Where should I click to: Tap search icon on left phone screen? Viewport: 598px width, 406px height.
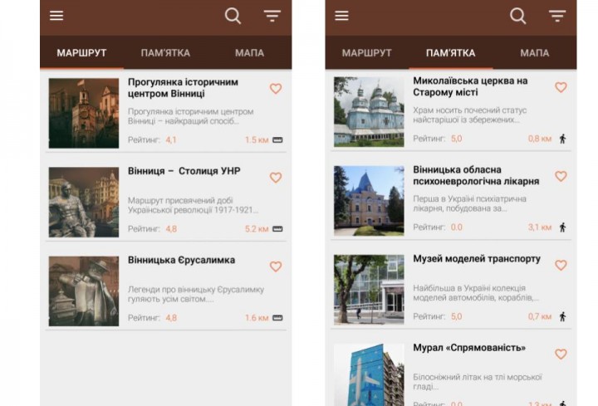tap(233, 16)
